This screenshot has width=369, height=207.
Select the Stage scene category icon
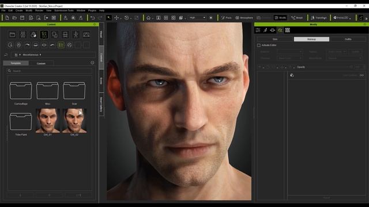(x=86, y=34)
